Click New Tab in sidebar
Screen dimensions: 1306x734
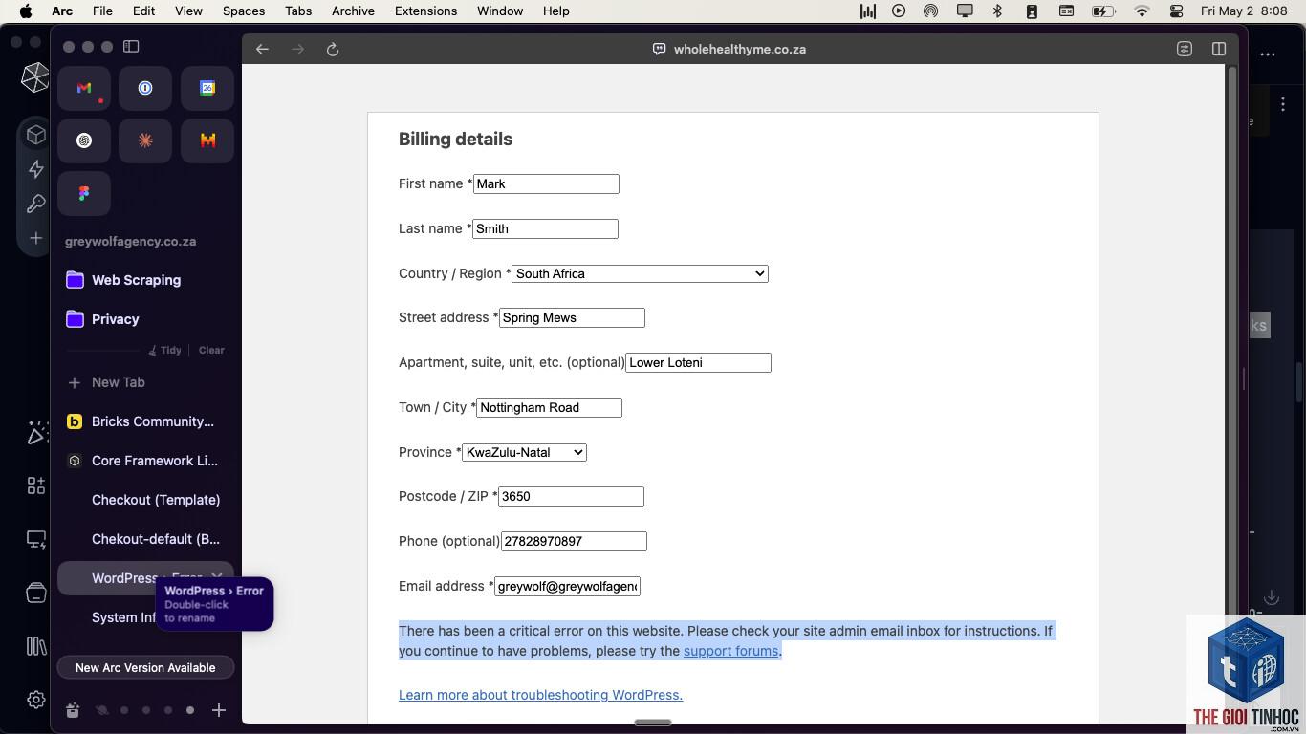tap(145, 382)
